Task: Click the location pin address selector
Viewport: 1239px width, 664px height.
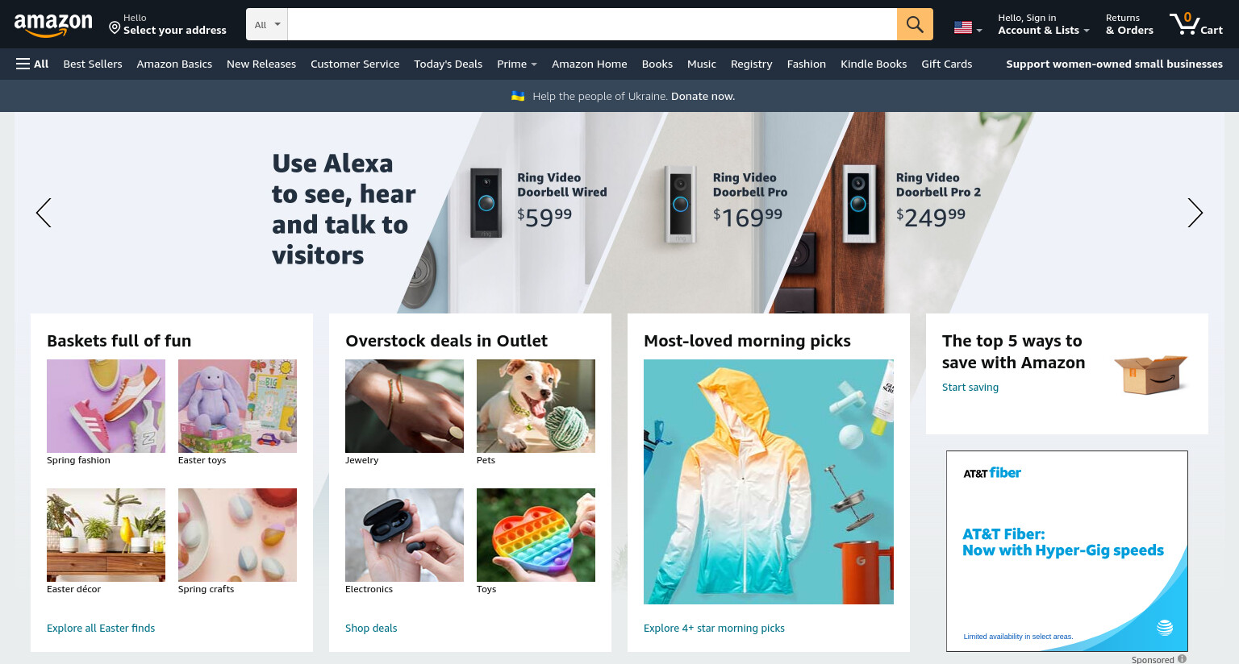Action: (168, 24)
